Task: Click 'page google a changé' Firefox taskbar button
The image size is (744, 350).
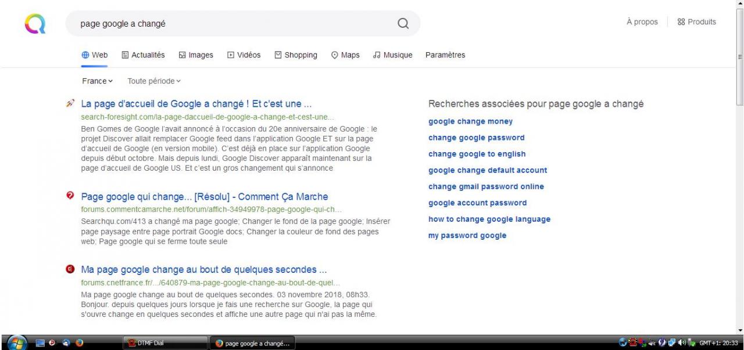Action: coord(252,343)
